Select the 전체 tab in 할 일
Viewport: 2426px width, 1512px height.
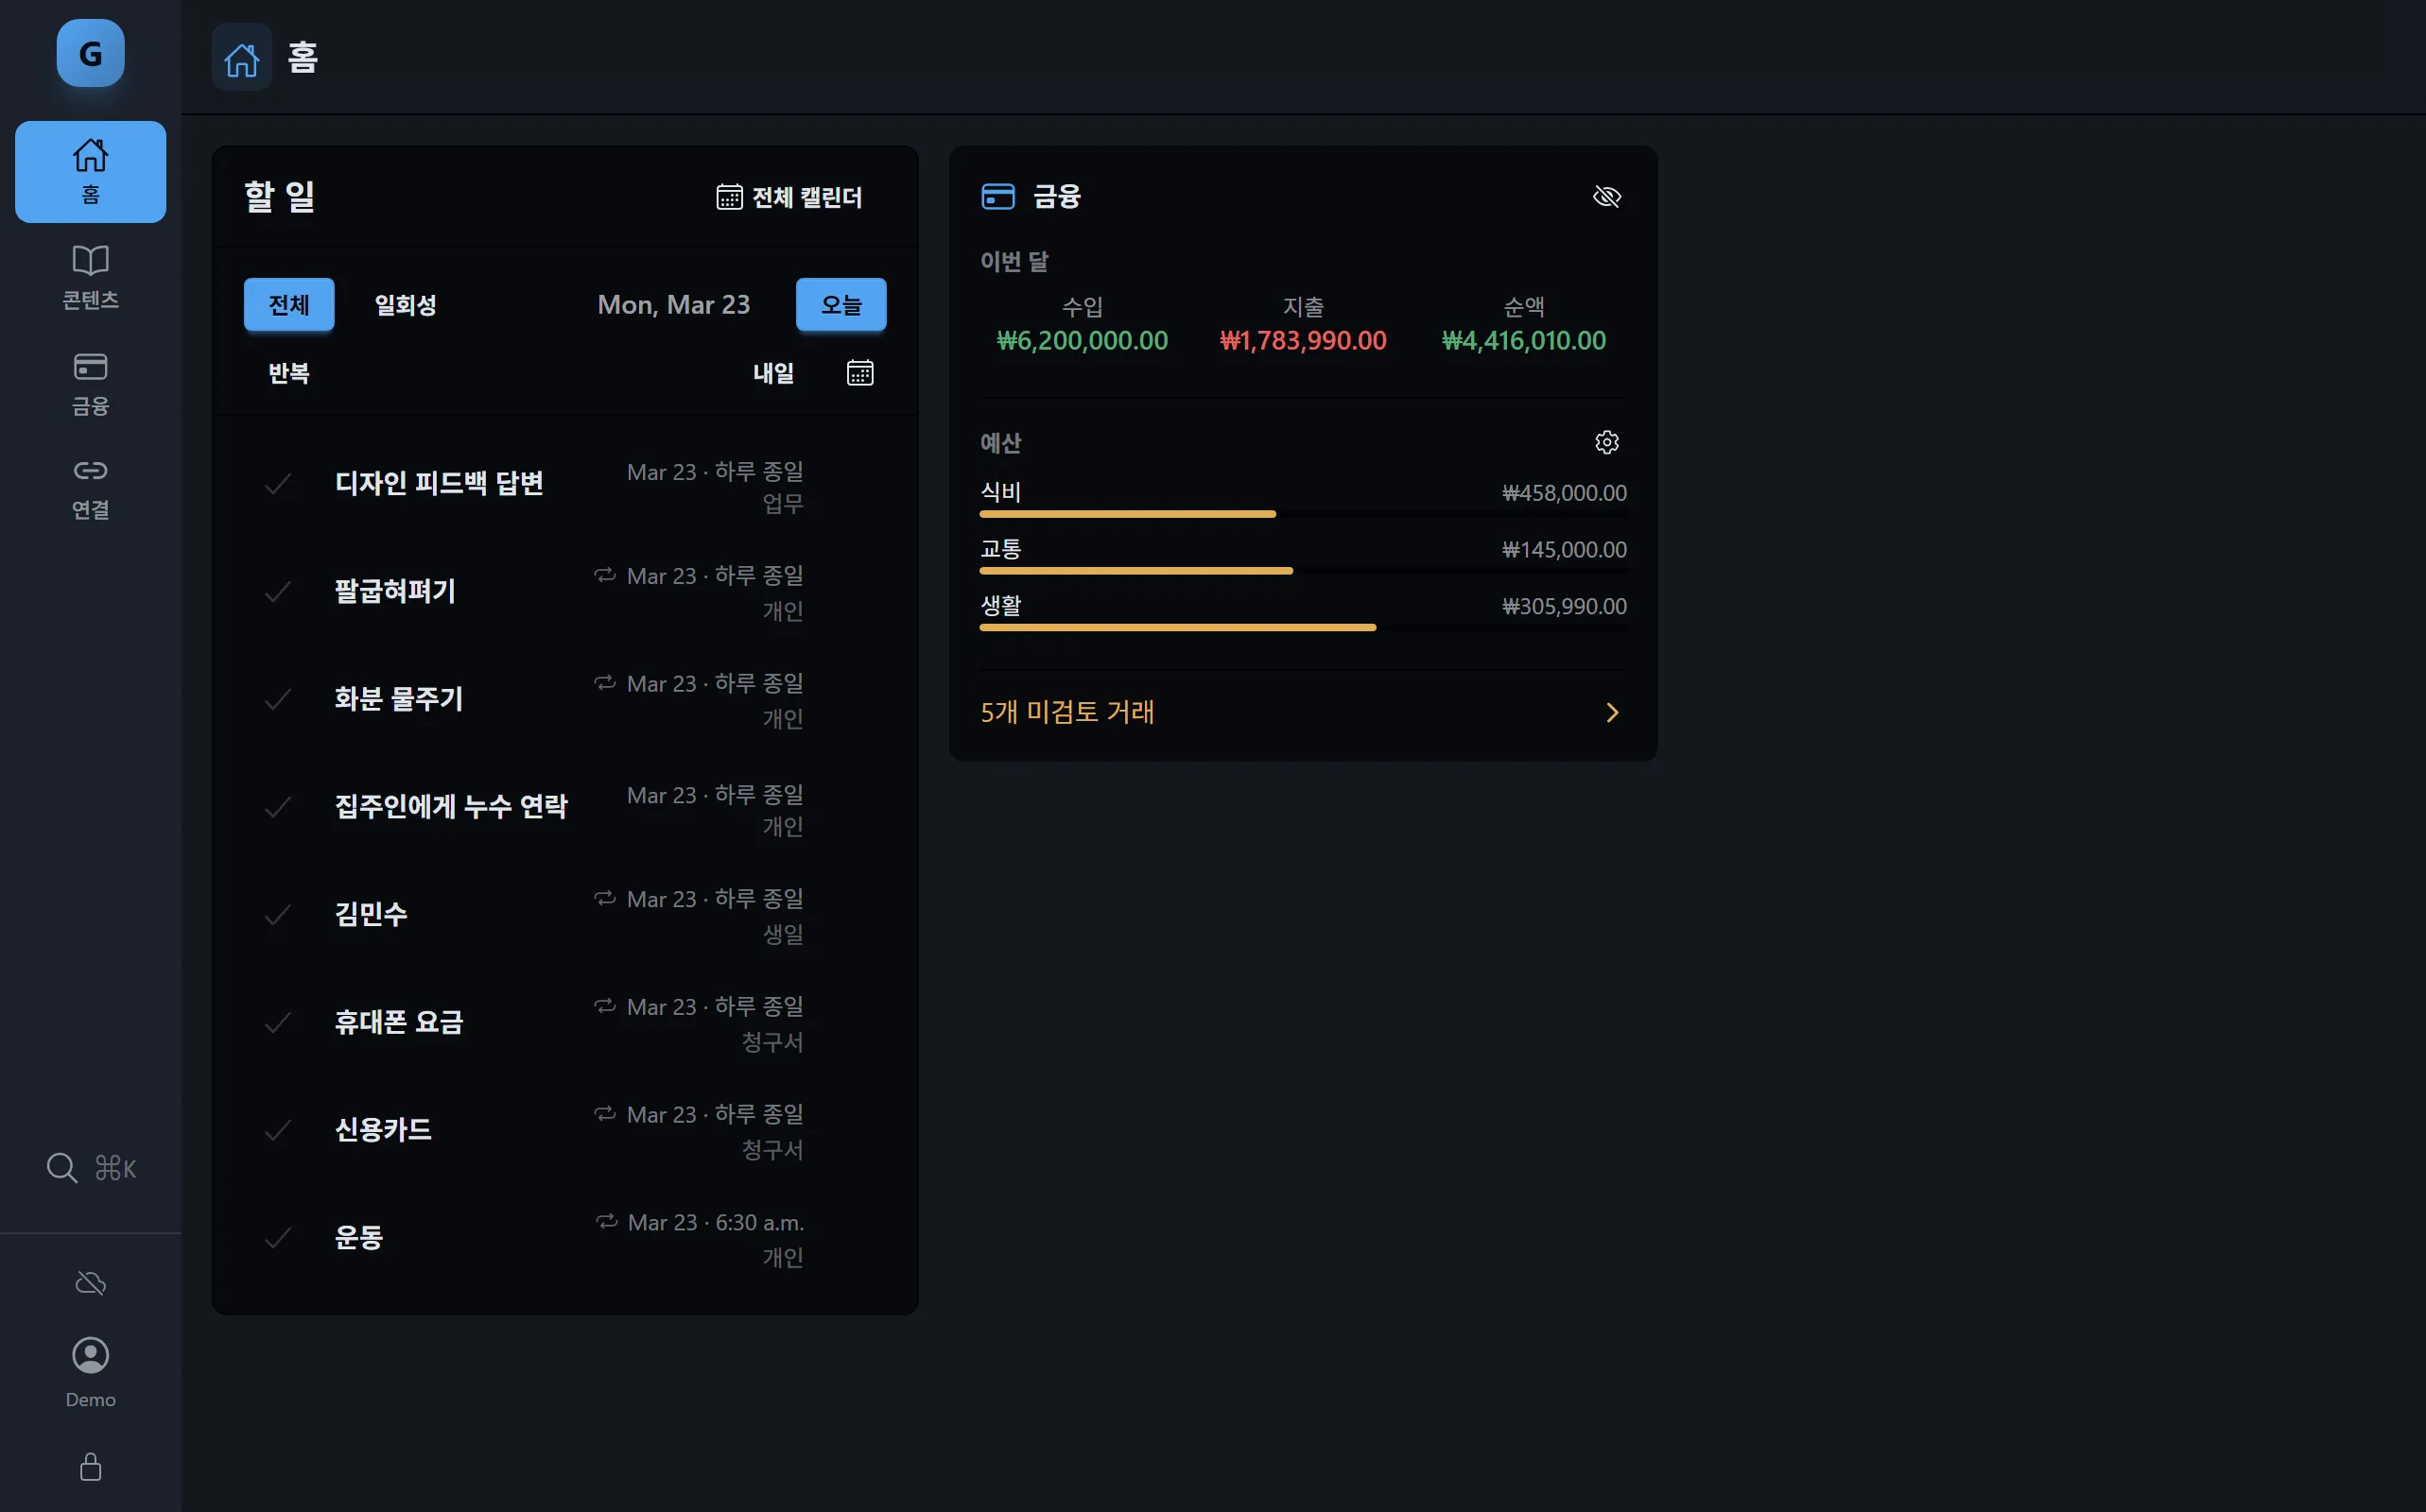pyautogui.click(x=288, y=304)
